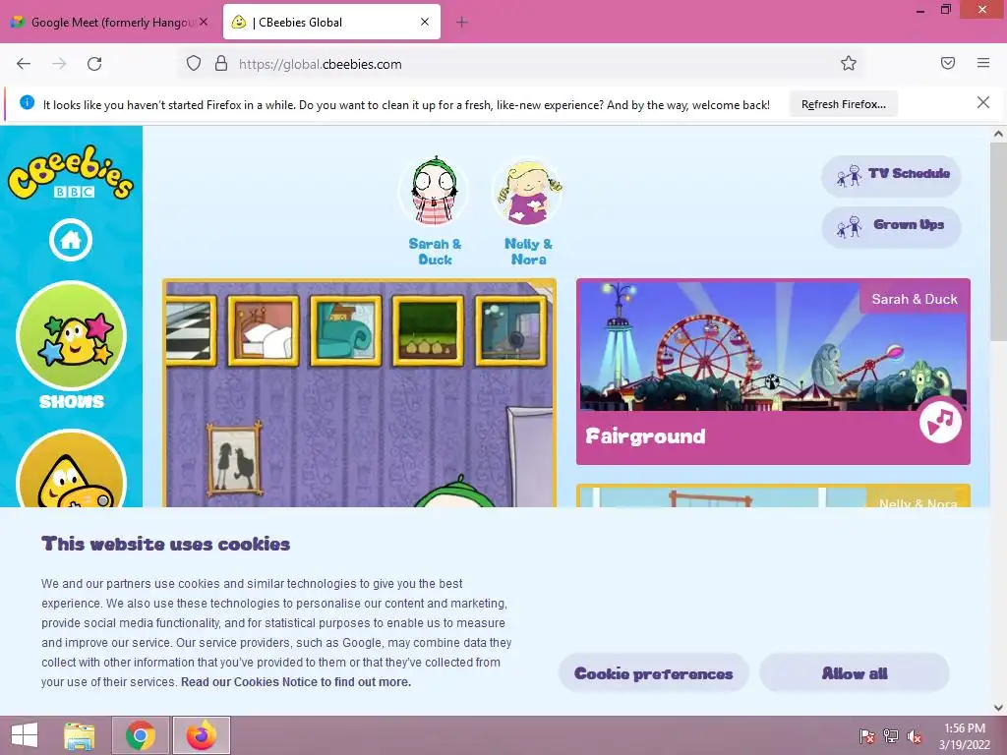Click the page scrollbar down arrow
This screenshot has width=1007, height=755.
(998, 707)
